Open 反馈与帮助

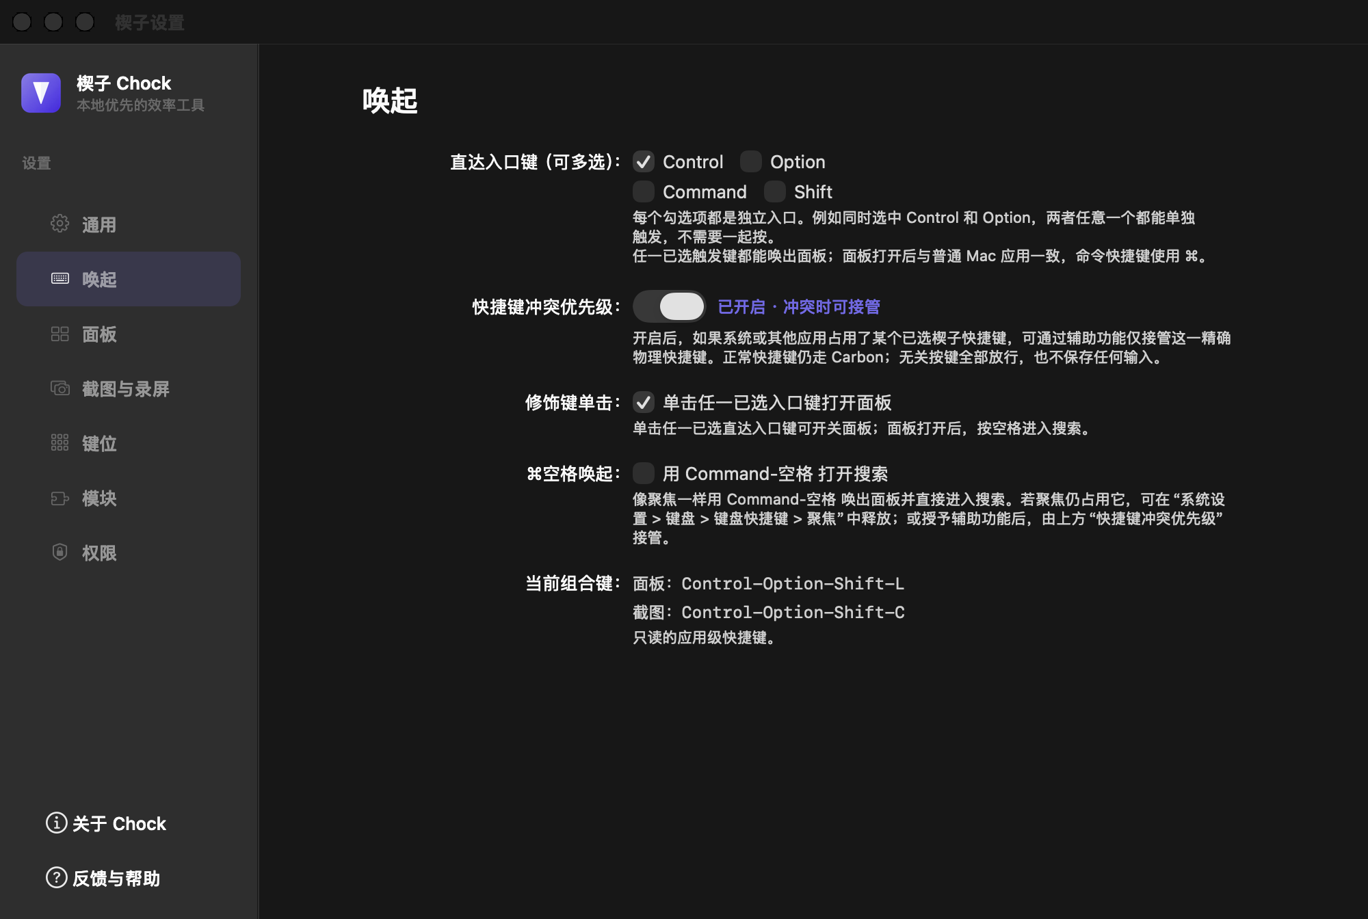tap(103, 878)
